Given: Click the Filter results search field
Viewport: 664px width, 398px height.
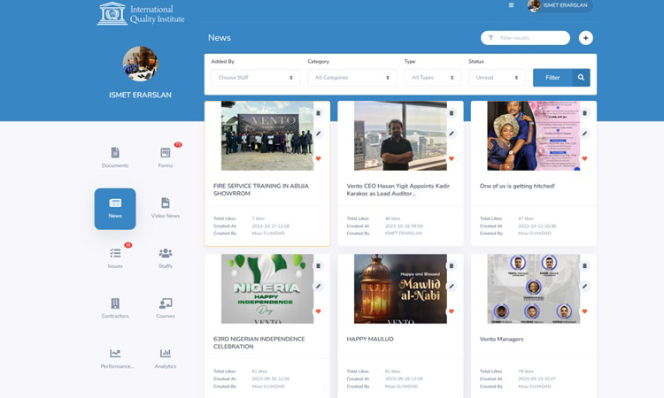Looking at the screenshot, I should coord(531,38).
